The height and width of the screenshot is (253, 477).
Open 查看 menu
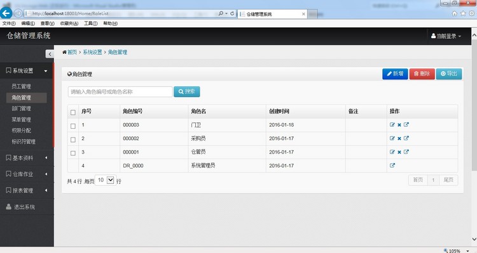(x=47, y=23)
